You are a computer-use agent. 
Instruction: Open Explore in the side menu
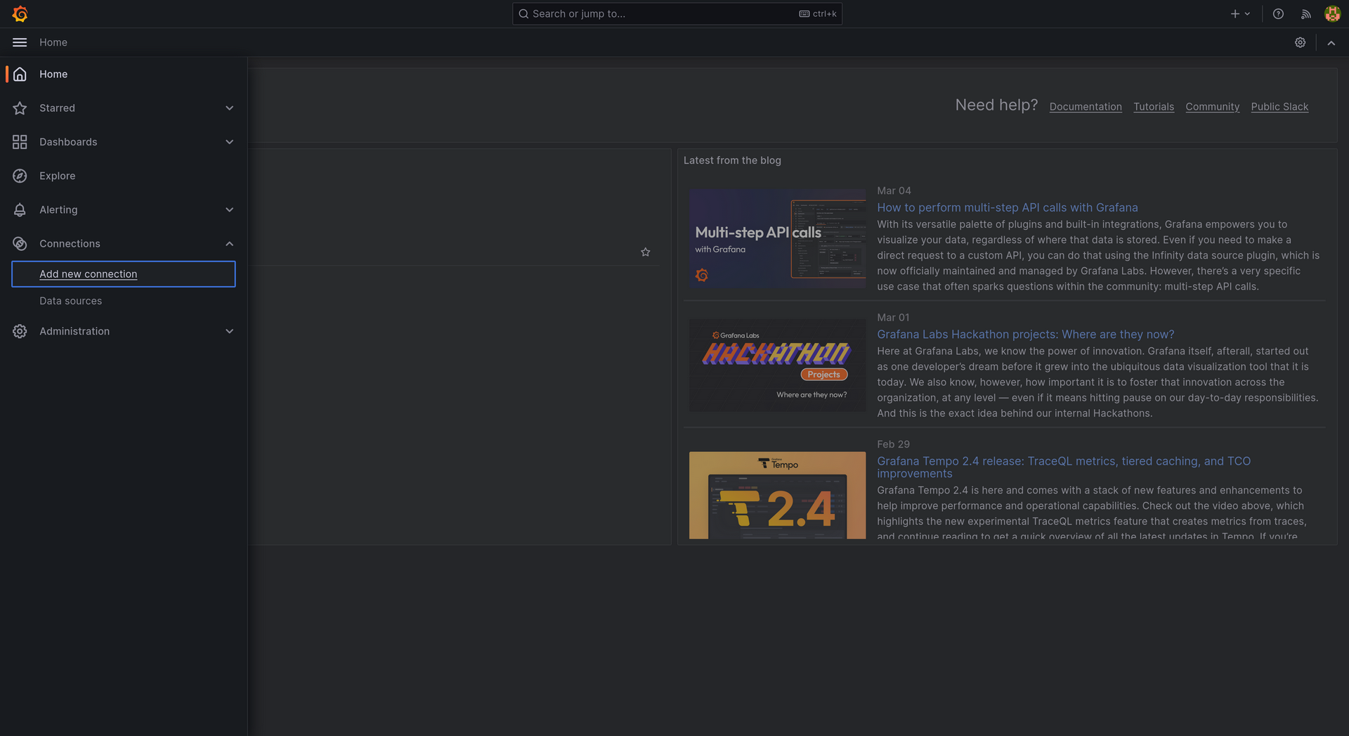point(57,176)
